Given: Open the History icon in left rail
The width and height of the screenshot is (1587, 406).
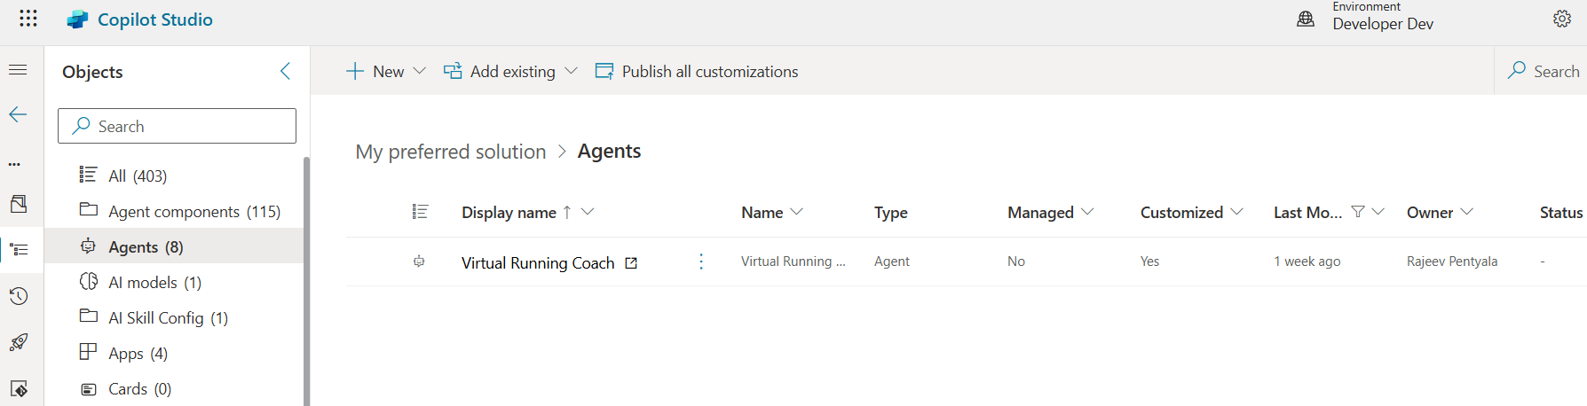Looking at the screenshot, I should [x=18, y=296].
